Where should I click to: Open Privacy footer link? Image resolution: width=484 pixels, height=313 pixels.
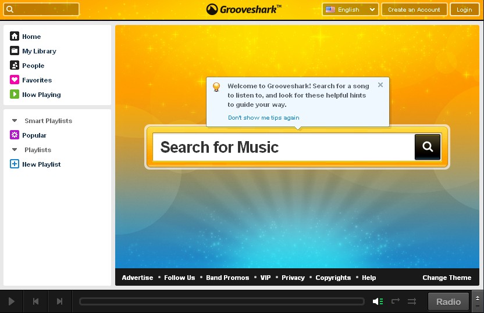pyautogui.click(x=293, y=278)
